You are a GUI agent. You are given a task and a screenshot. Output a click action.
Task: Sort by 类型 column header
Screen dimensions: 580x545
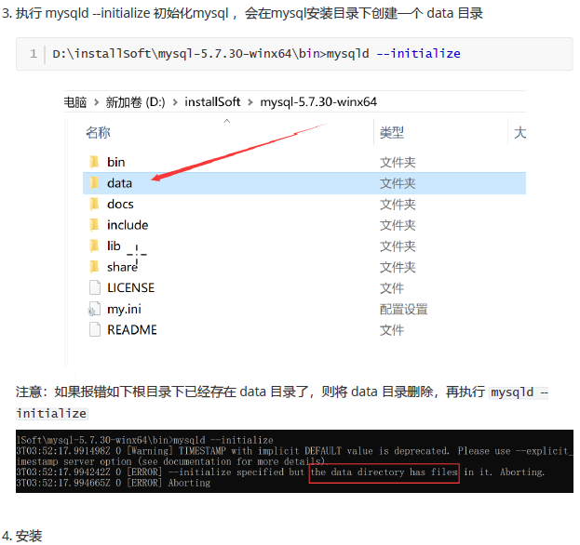(x=392, y=133)
